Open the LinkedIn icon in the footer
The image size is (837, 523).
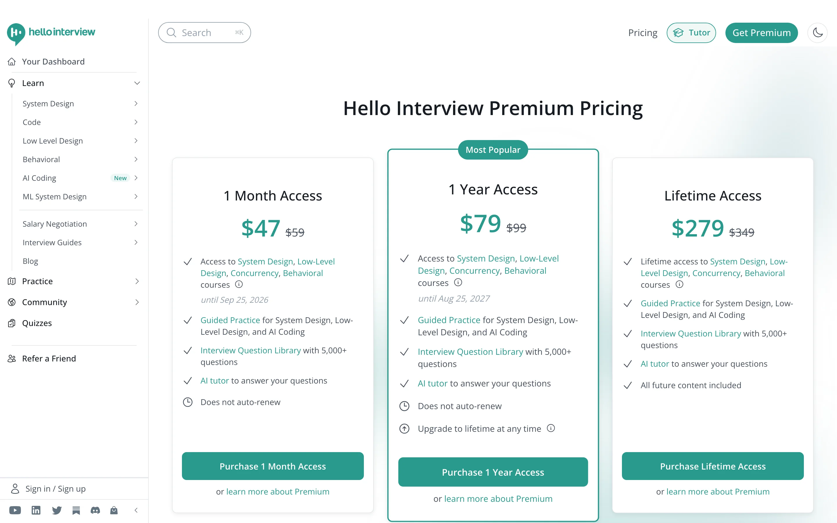click(36, 510)
